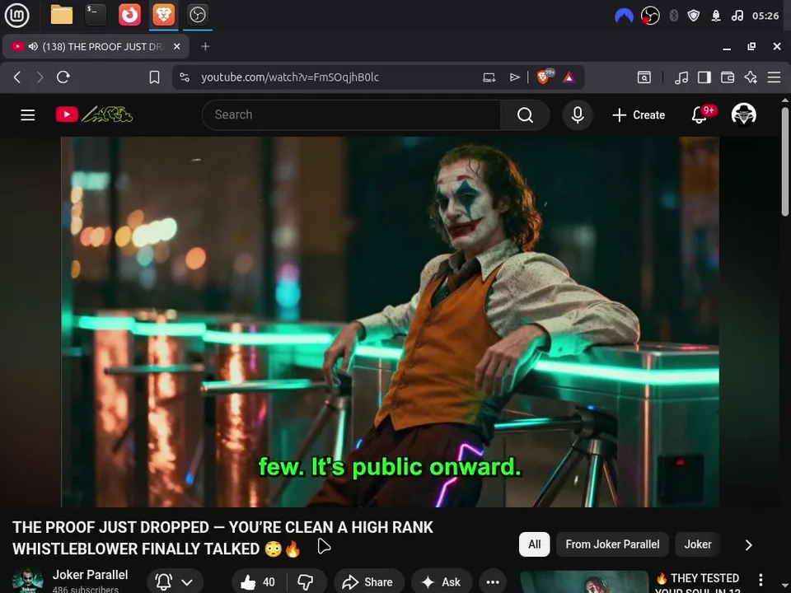This screenshot has height=593, width=791.
Task: Open the Brave Wallet
Action: click(728, 77)
